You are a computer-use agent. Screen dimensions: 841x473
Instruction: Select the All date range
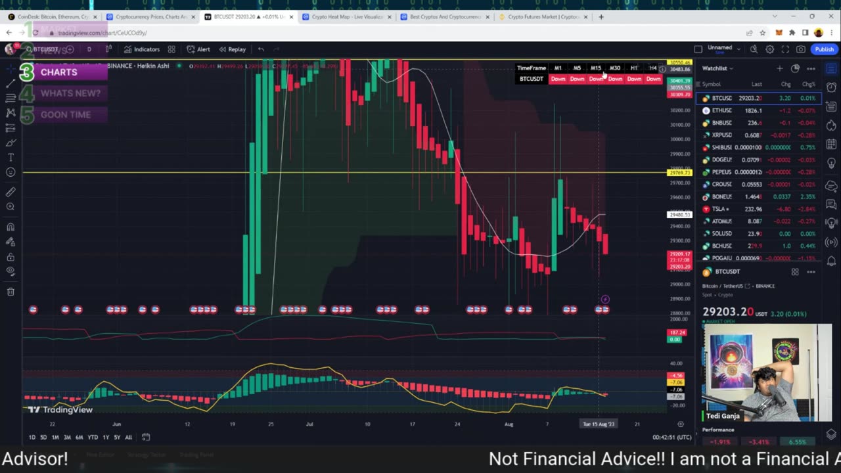click(128, 438)
